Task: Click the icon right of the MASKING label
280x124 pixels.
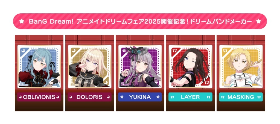Action: click(259, 97)
